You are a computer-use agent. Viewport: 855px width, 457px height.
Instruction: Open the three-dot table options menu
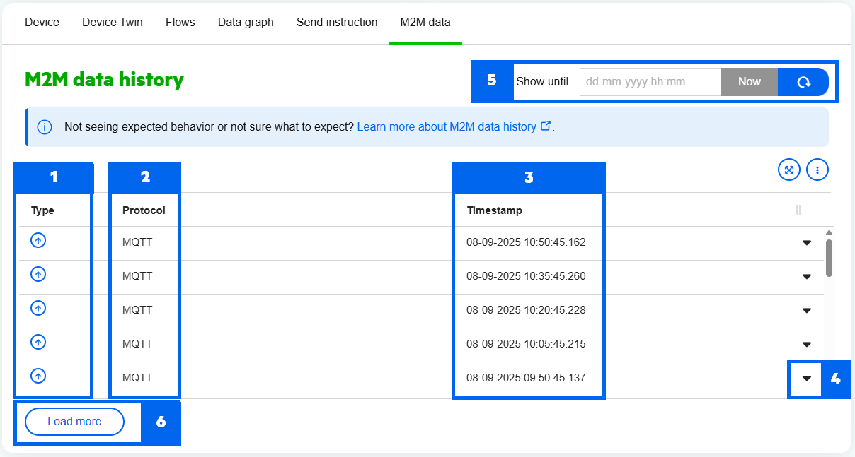pyautogui.click(x=817, y=170)
